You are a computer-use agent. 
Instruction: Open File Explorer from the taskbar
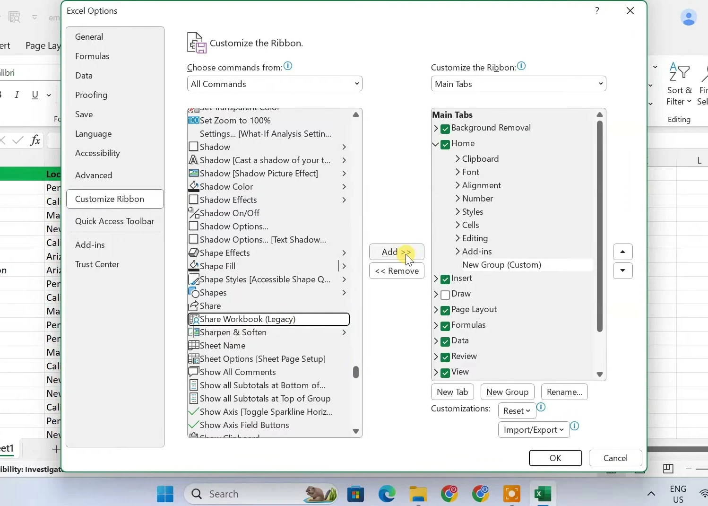click(x=418, y=494)
